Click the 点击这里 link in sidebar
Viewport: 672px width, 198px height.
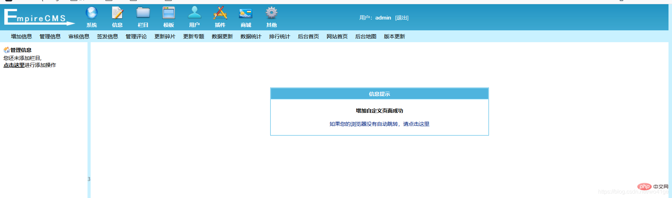pyautogui.click(x=14, y=65)
